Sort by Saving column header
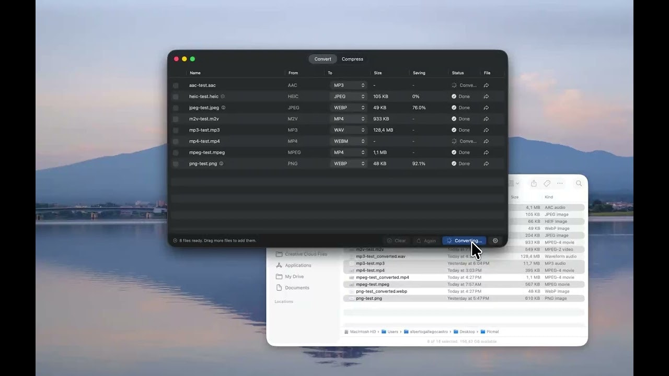669x376 pixels. [x=419, y=73]
